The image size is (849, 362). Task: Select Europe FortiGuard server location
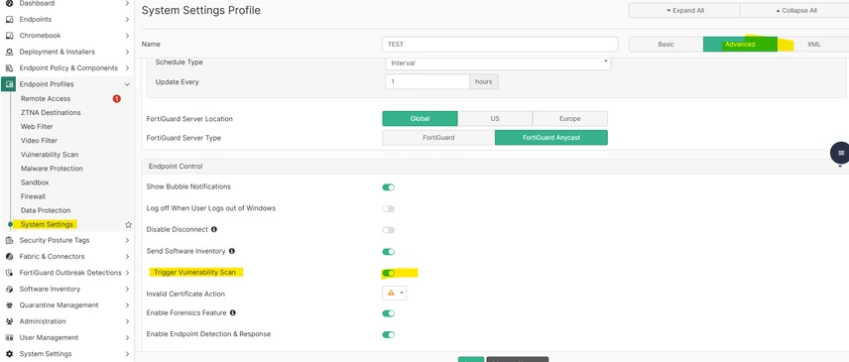coord(570,118)
